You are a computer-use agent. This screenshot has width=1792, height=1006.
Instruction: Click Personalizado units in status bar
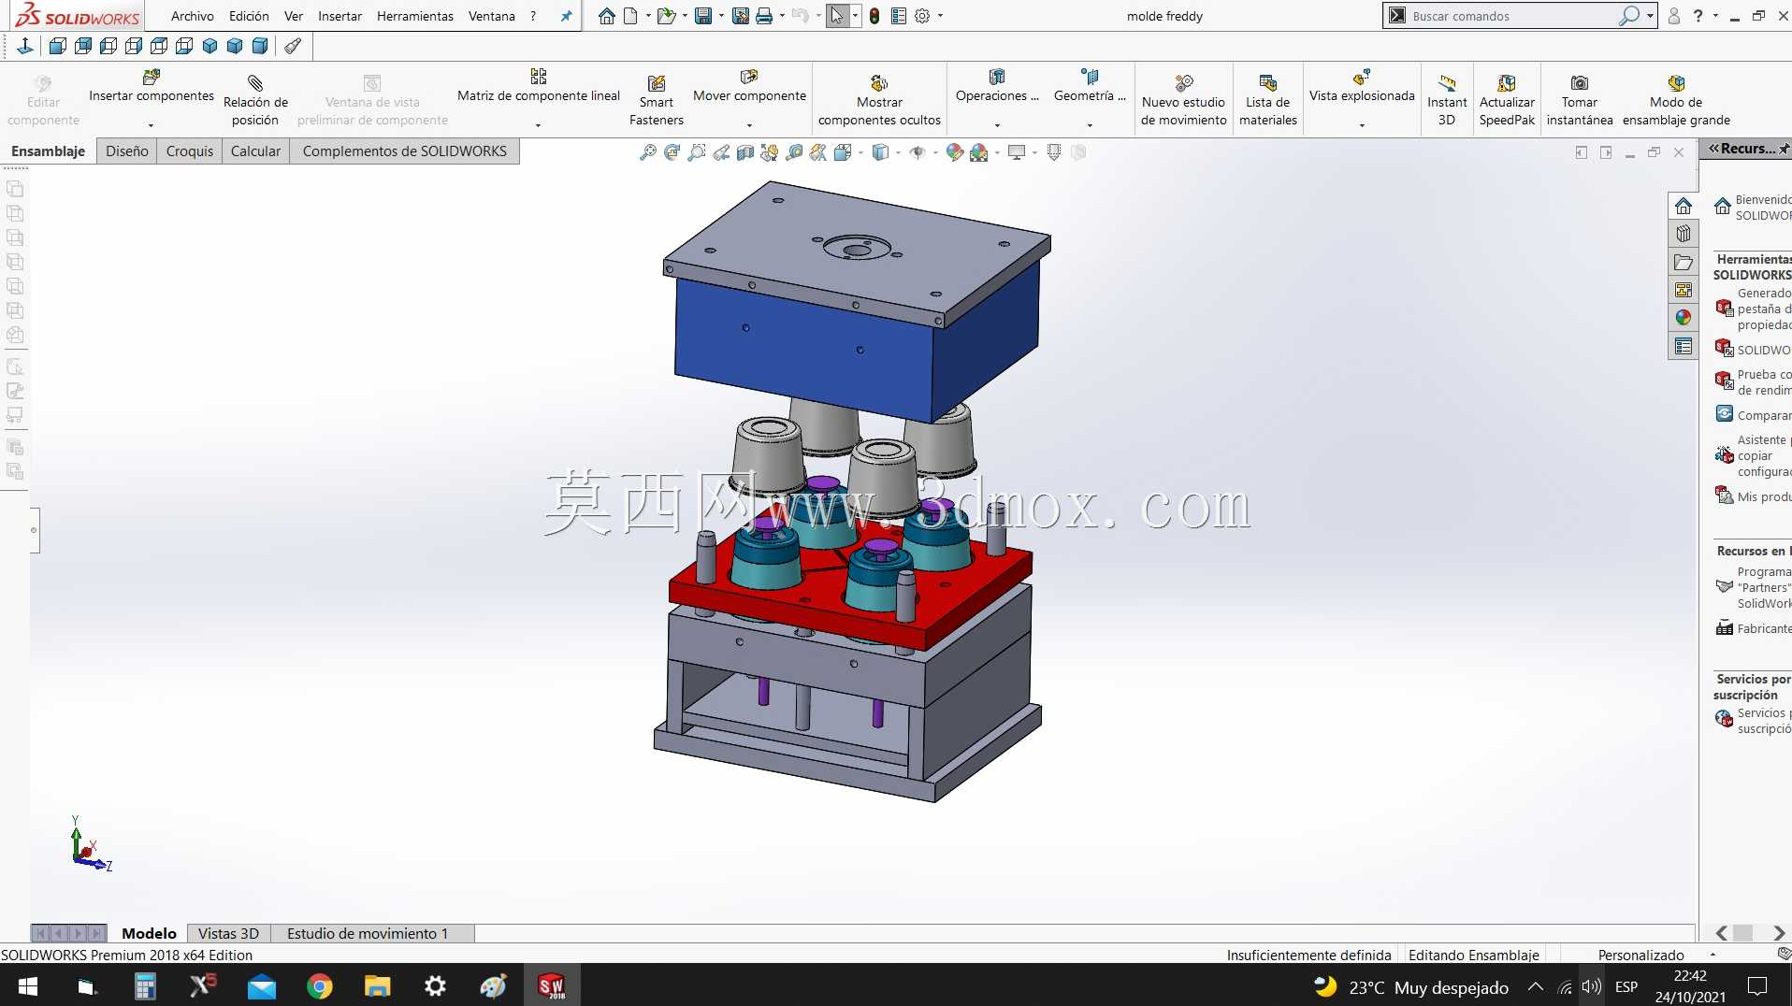click(x=1640, y=955)
